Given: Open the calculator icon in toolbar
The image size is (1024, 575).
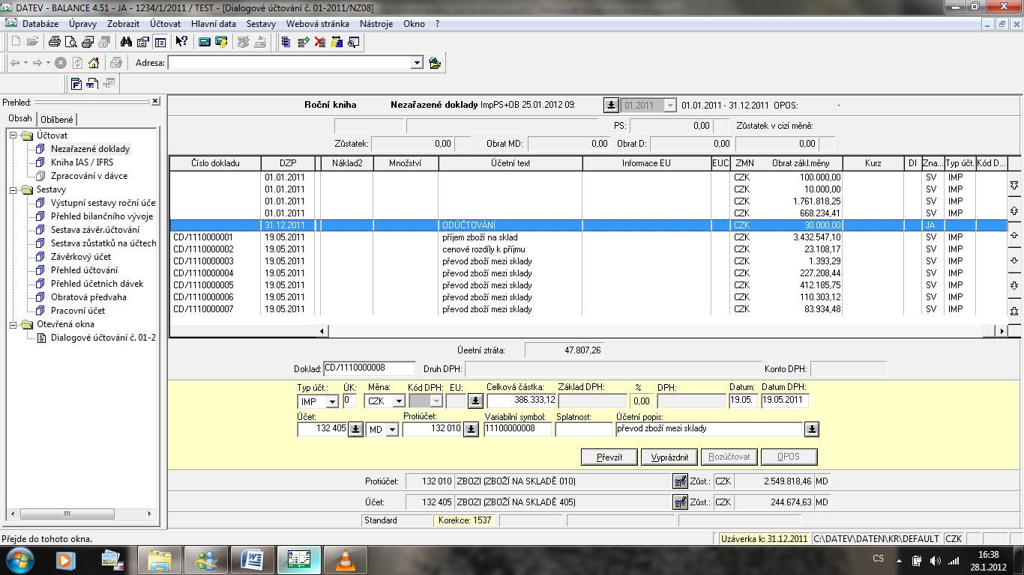Looking at the screenshot, I should coord(204,42).
